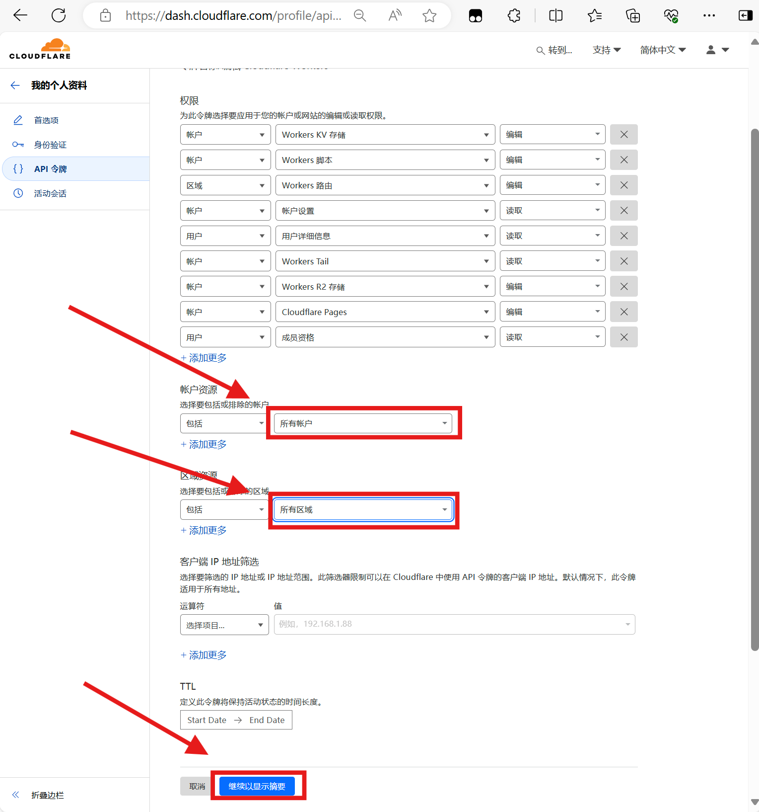Click the favorite star icon in address bar
This screenshot has height=812, width=759.
(429, 16)
